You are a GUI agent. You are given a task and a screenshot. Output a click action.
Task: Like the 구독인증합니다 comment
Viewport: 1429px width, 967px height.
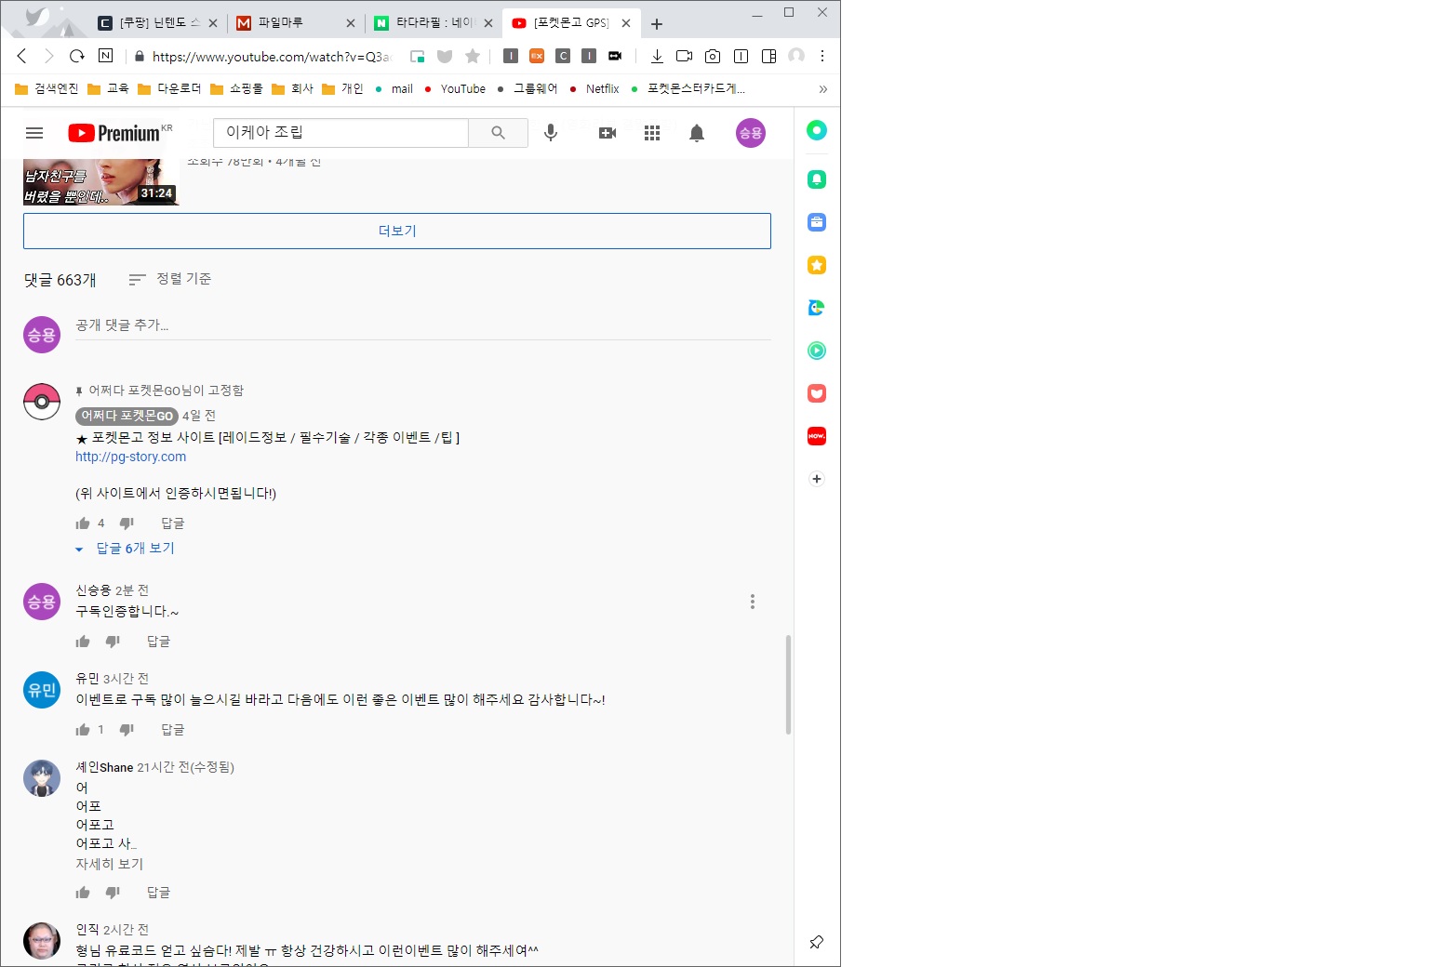[x=83, y=642]
